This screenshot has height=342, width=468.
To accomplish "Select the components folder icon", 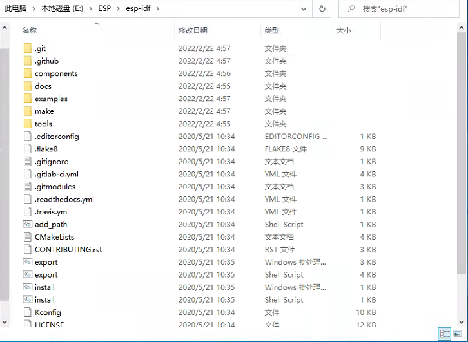I will click(x=28, y=73).
